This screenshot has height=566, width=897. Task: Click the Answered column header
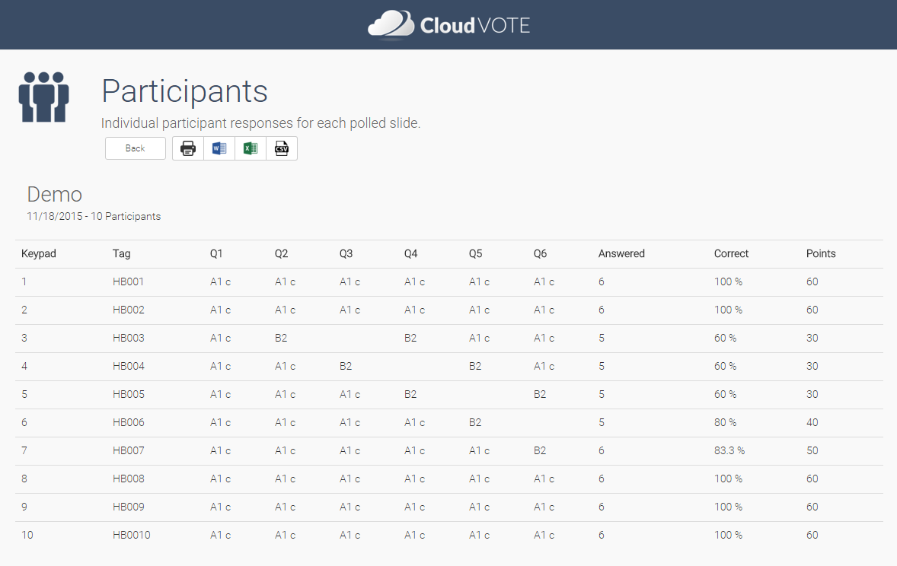pos(621,253)
